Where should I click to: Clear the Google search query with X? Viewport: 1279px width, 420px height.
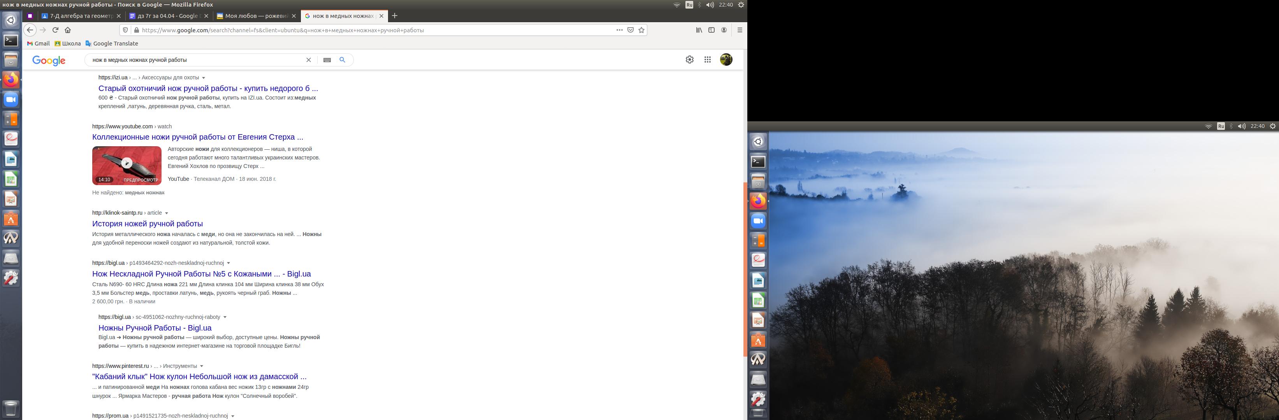308,60
